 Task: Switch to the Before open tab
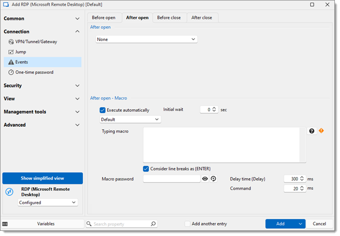[104, 18]
